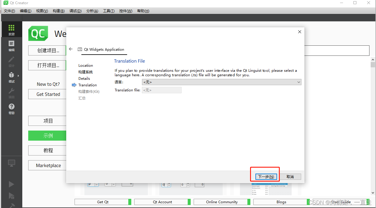
Task: Open Edit mode in sidebar
Action: 11,46
